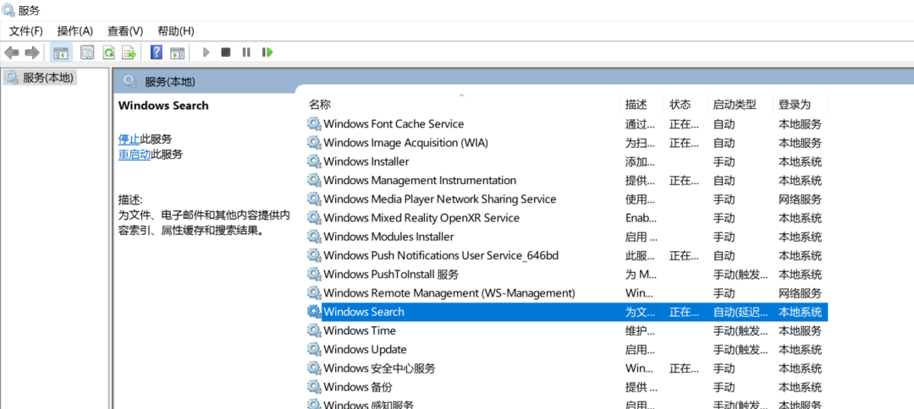The image size is (914, 409).
Task: Toggle the action pane toolbar button
Action: tap(177, 52)
